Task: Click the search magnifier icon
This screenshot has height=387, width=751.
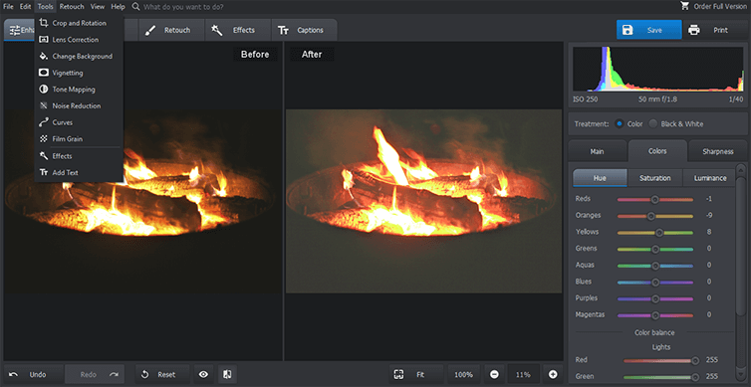Action: point(136,7)
